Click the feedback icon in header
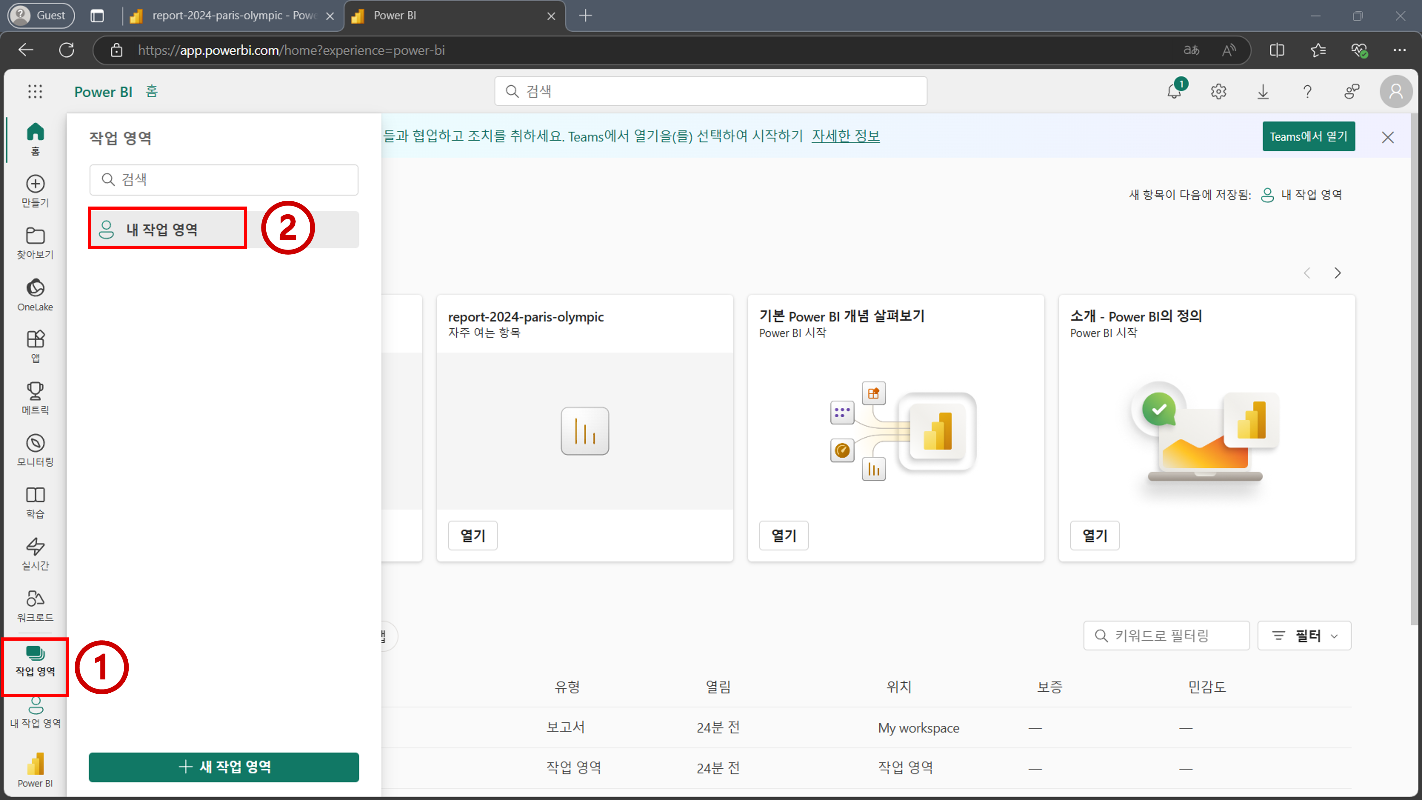Viewport: 1422px width, 800px height. pos(1351,92)
